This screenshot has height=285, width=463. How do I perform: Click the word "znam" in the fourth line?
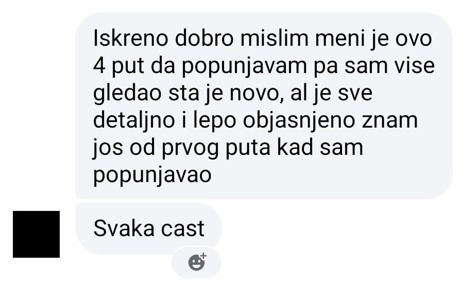pos(390,121)
